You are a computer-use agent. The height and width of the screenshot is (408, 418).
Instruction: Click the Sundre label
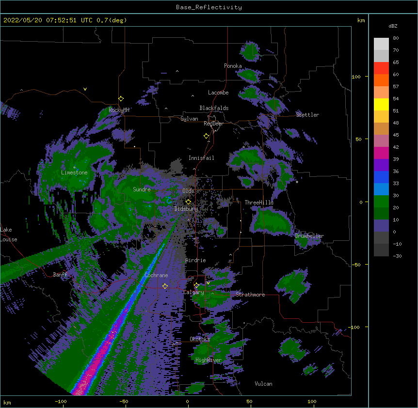(x=142, y=189)
